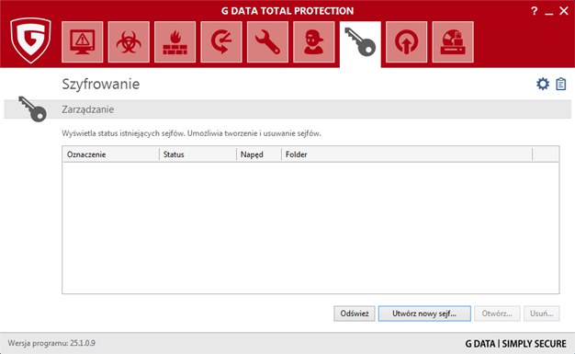Open encryption settings gear icon
The image size is (575, 354).
[x=543, y=84]
